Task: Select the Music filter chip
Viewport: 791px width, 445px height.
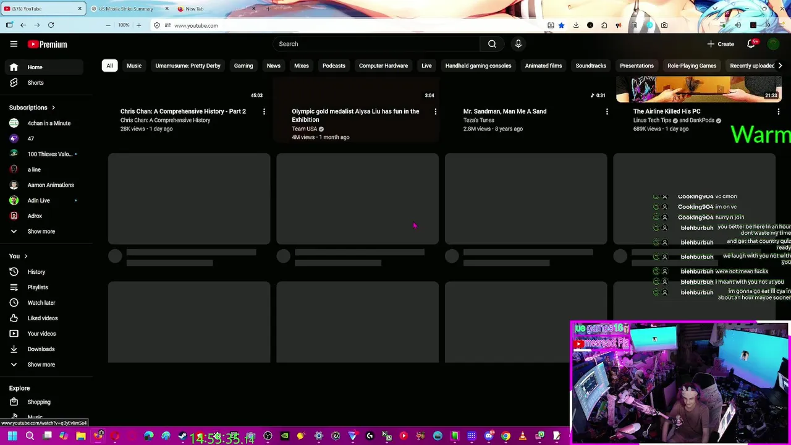Action: 134,66
